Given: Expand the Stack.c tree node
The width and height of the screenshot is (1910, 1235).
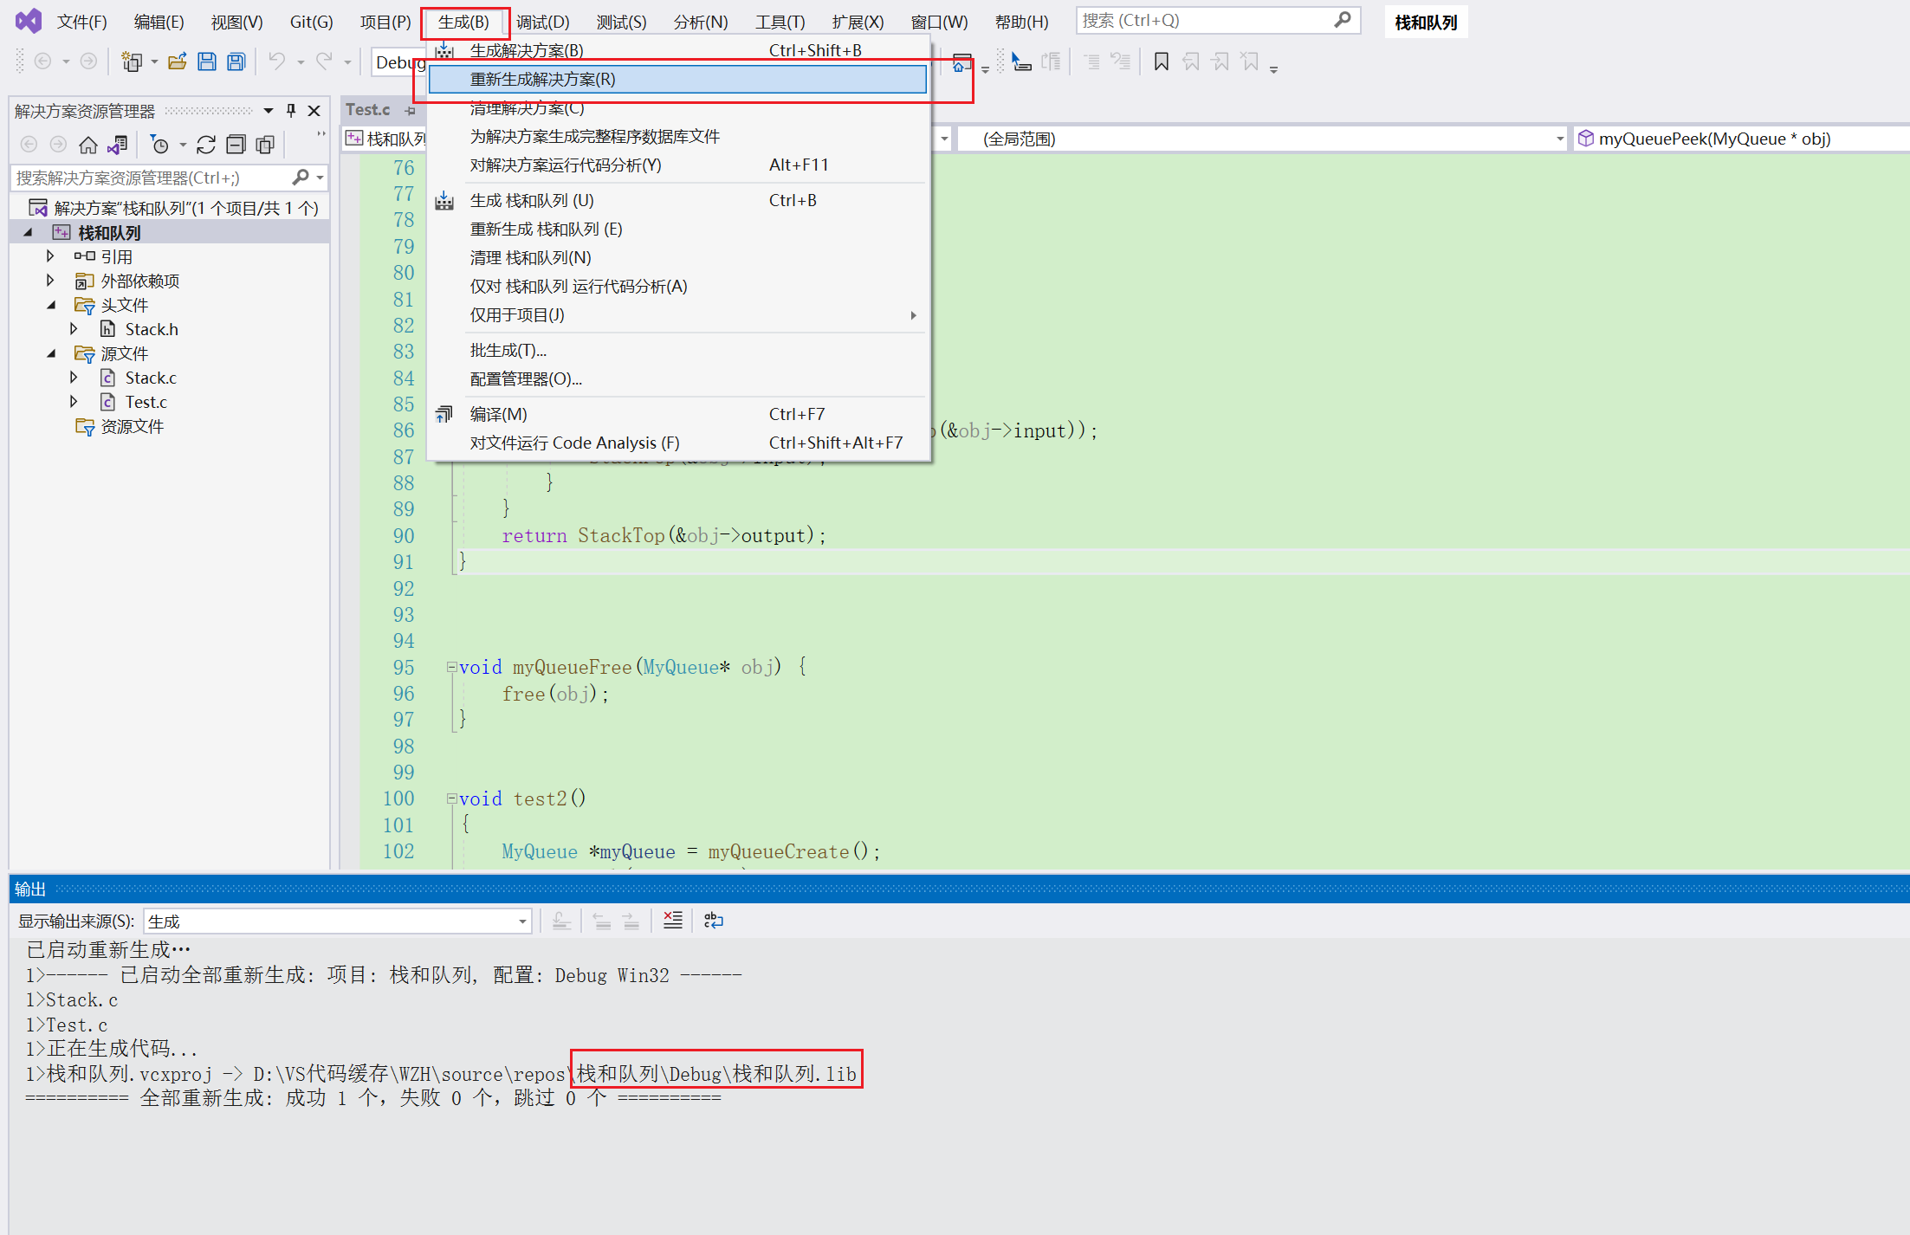Looking at the screenshot, I should click(74, 377).
